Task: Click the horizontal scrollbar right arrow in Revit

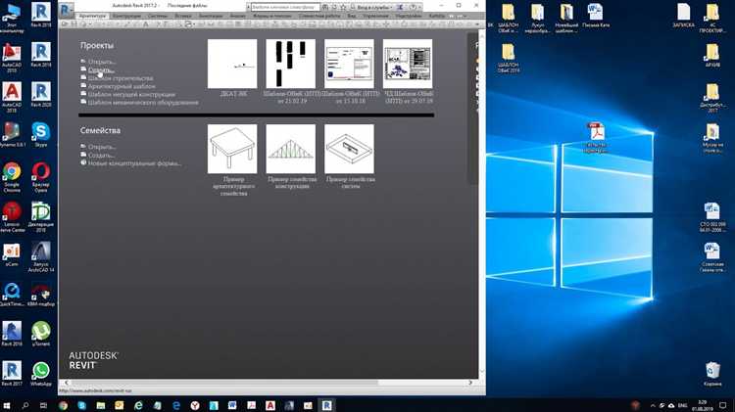Action: [x=470, y=383]
